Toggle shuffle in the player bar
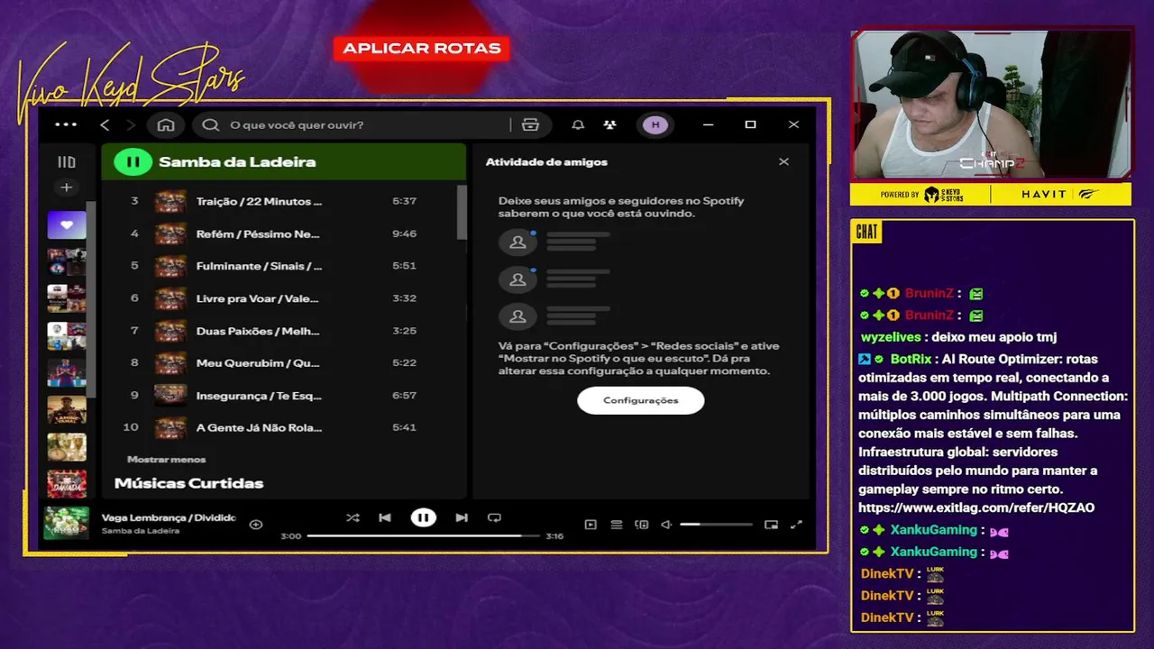This screenshot has width=1154, height=649. point(353,517)
